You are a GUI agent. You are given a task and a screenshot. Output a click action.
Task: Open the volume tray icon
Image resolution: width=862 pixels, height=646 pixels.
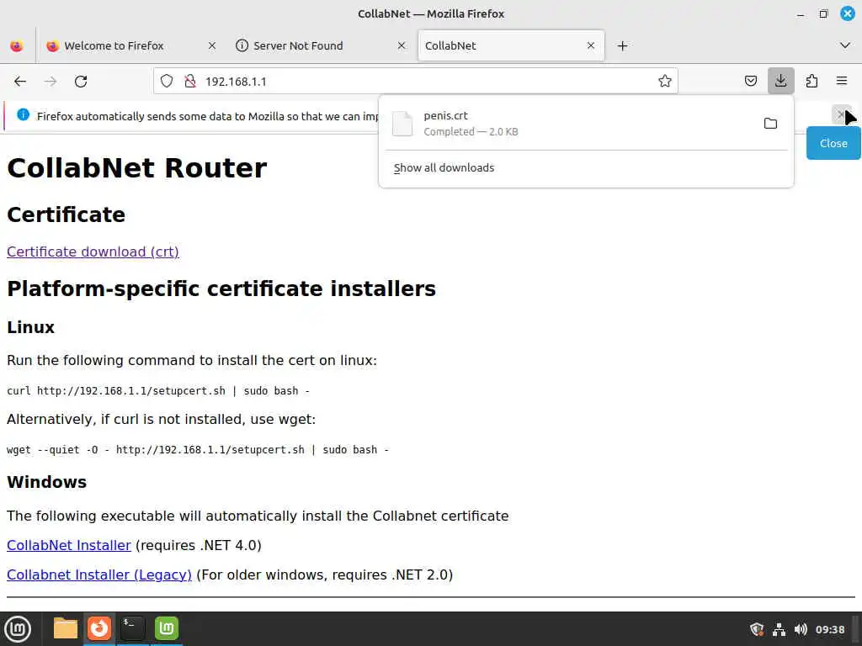[x=801, y=629]
